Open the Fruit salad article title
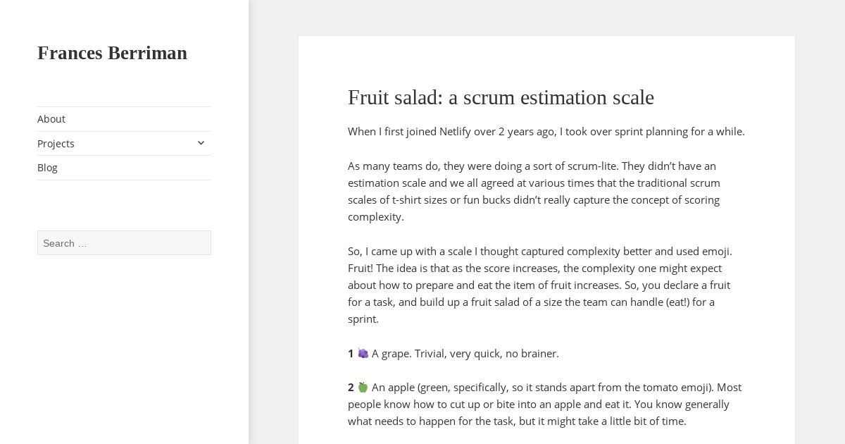 pos(501,97)
